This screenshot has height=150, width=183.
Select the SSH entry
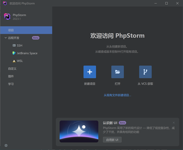pyautogui.click(x=26, y=45)
